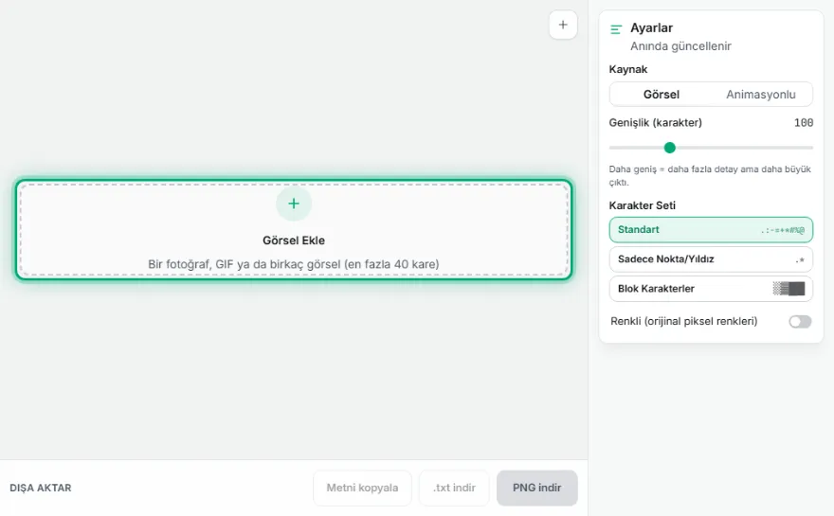The width and height of the screenshot is (834, 516).
Task: Click the .txt indir button
Action: [x=454, y=488]
